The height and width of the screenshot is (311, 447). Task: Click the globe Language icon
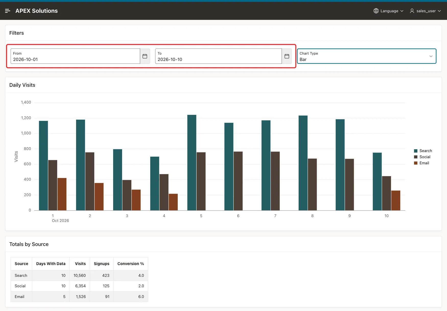[x=376, y=11]
